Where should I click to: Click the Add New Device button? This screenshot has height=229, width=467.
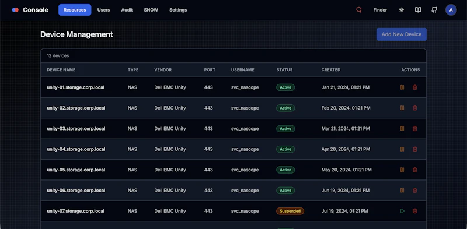pos(402,34)
